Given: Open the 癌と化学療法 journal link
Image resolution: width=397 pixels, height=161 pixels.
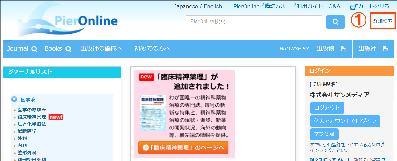Looking at the screenshot, I should click(x=32, y=124).
